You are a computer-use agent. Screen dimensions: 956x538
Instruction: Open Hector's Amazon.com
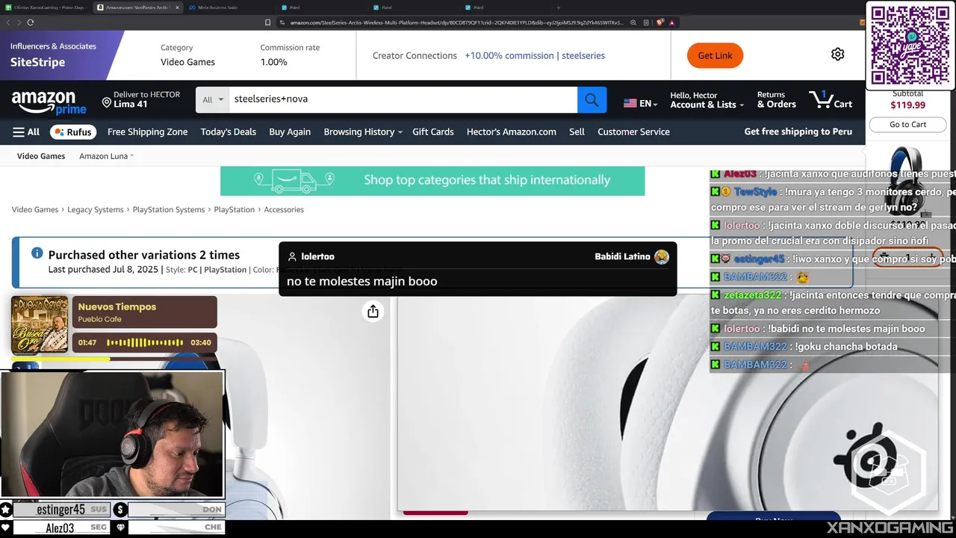(512, 132)
